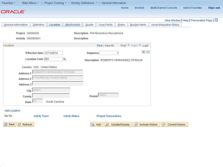
Task: Click the Oracle logo
Action: coord(13,11)
